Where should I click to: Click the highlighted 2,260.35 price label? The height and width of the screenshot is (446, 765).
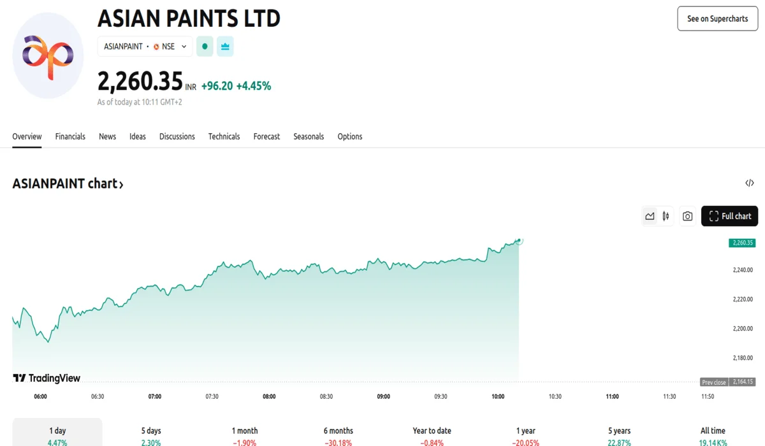click(741, 242)
